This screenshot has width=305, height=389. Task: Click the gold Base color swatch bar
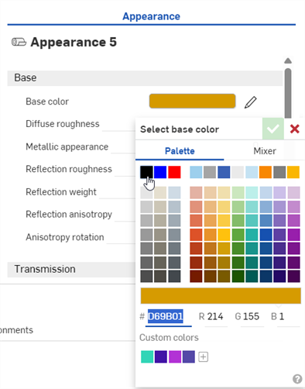pos(192,101)
